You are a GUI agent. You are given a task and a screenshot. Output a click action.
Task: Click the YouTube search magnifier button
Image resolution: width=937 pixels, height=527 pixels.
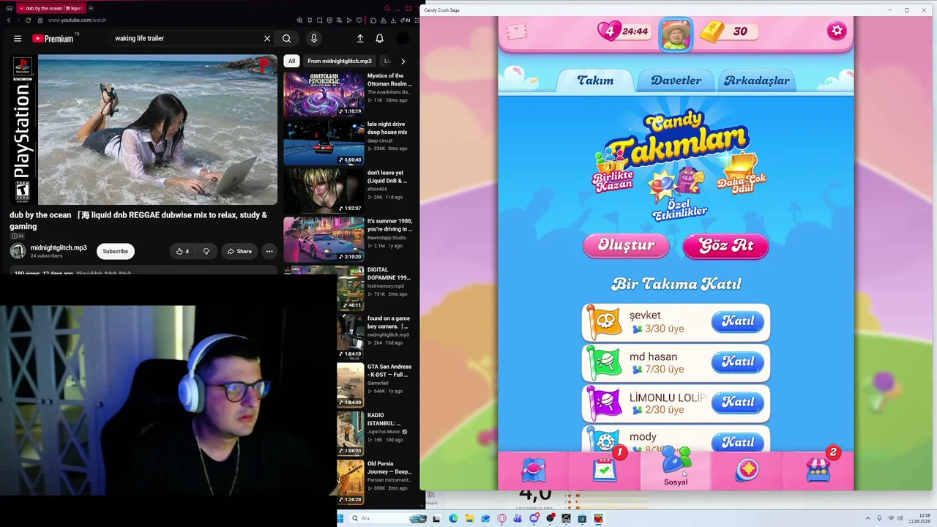[287, 38]
